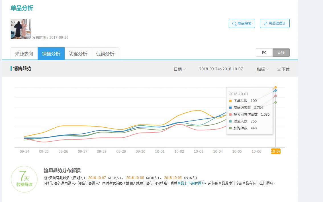Click the 2018-10-06 date link
Viewport: 323px width, 202px height.
coord(136,178)
